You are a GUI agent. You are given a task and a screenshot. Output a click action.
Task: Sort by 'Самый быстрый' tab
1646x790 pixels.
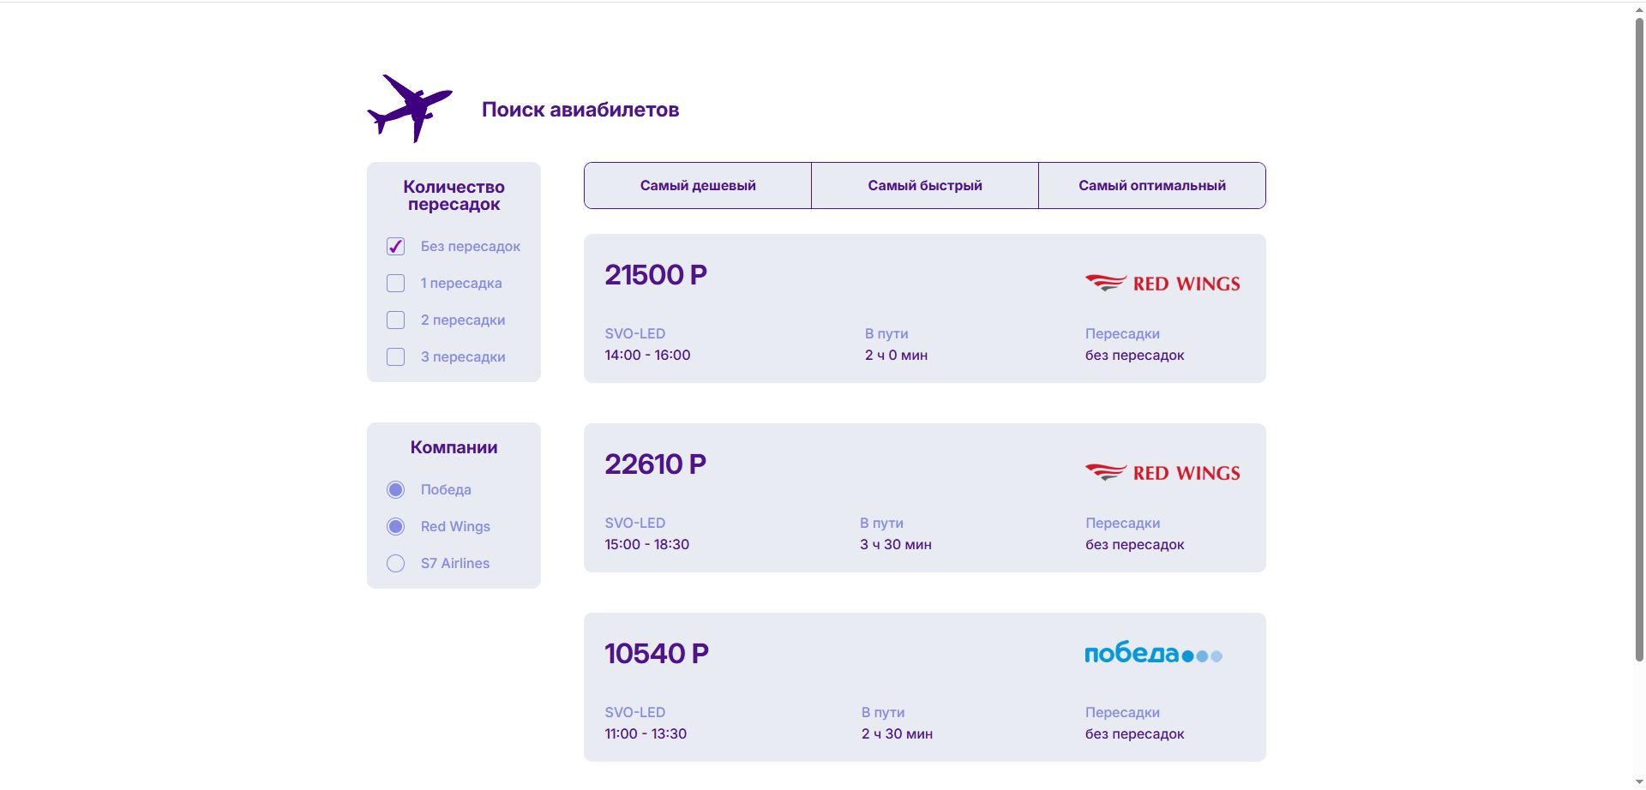(924, 186)
